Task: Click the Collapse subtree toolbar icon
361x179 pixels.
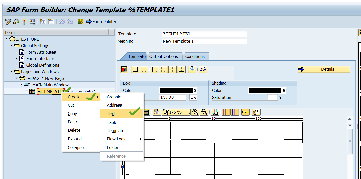Action: [x=51, y=21]
